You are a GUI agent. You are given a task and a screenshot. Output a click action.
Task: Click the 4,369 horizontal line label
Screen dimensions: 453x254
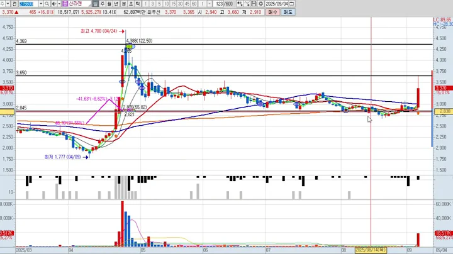pyautogui.click(x=21, y=41)
